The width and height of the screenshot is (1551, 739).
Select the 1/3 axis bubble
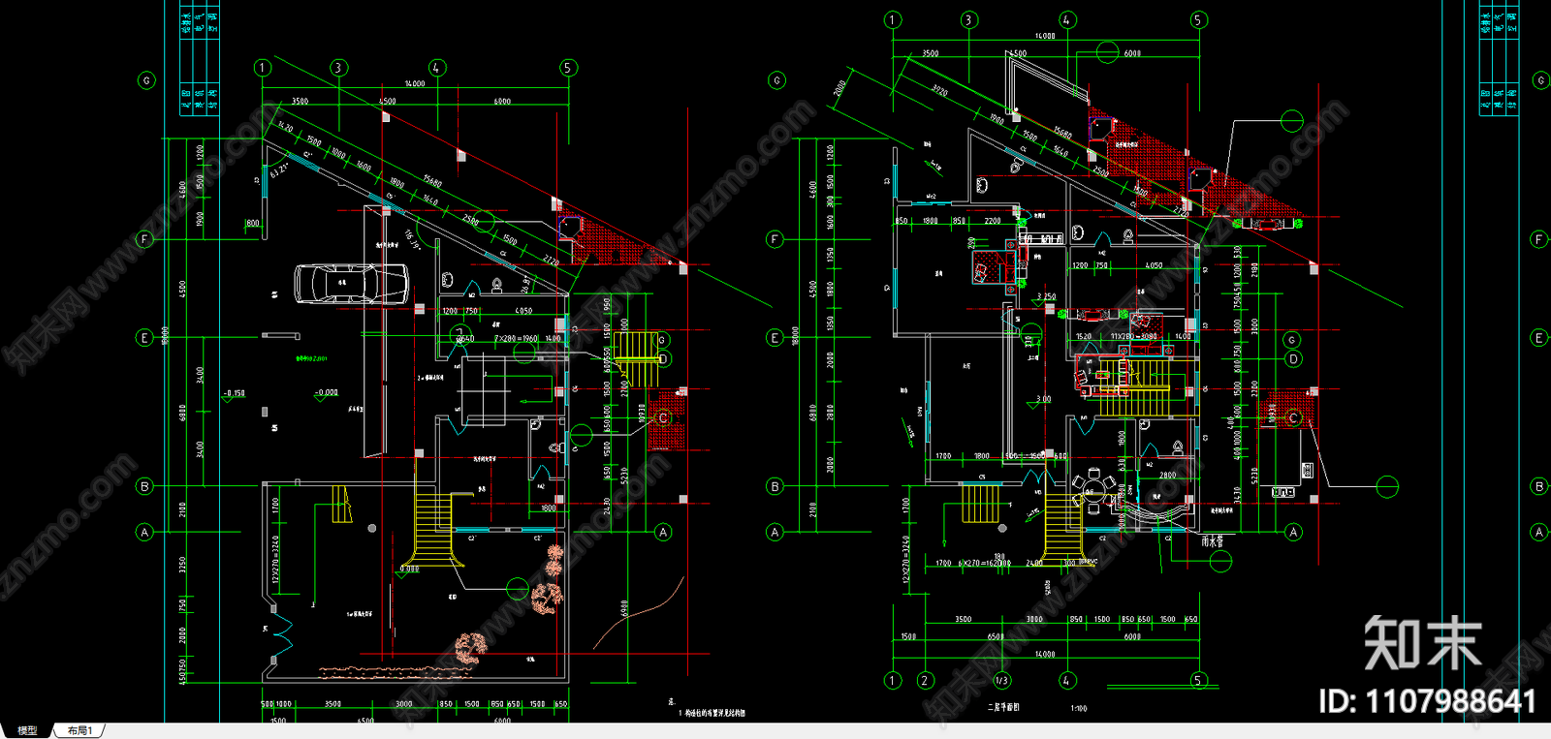pyautogui.click(x=1001, y=681)
